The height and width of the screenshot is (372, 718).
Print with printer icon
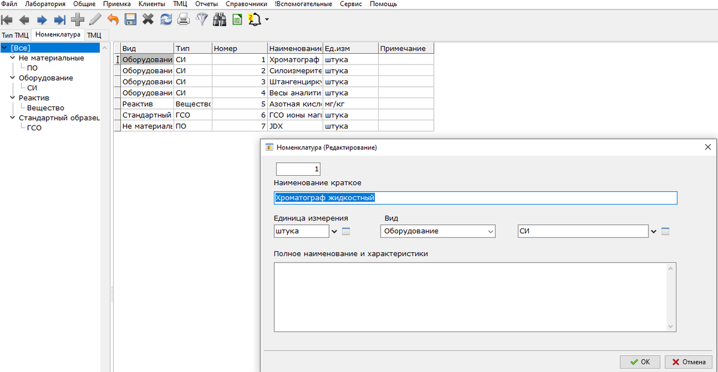[x=183, y=20]
